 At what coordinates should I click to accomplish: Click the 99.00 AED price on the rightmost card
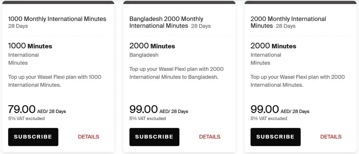pos(264,109)
